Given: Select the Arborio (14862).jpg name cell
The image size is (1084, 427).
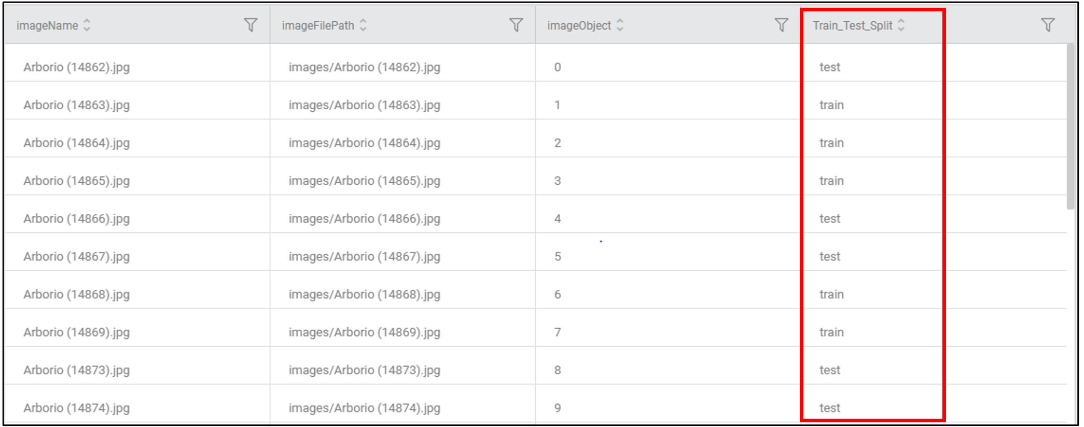Looking at the screenshot, I should coord(76,67).
